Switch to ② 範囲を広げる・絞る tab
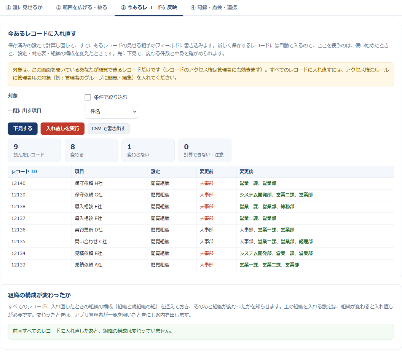The width and height of the screenshot is (402, 354). pos(81,8)
